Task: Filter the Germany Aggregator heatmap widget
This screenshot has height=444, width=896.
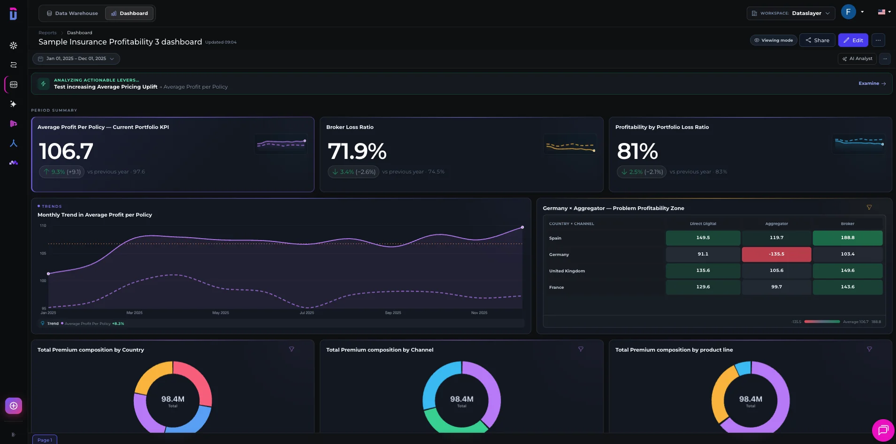Action: click(869, 207)
